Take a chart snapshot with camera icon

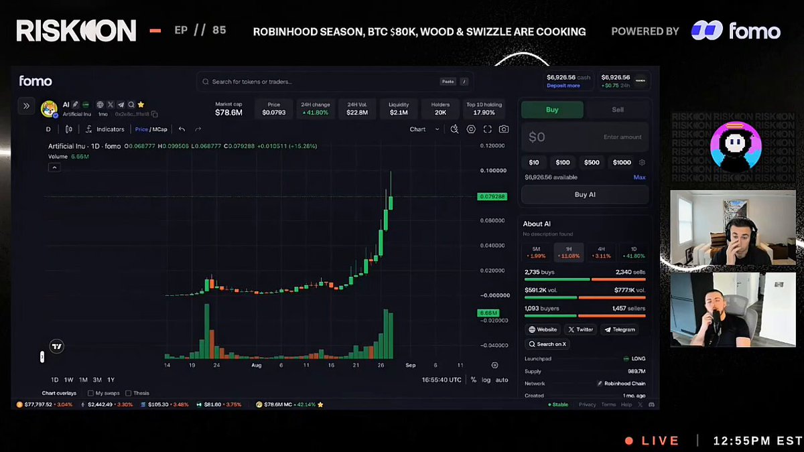(504, 129)
